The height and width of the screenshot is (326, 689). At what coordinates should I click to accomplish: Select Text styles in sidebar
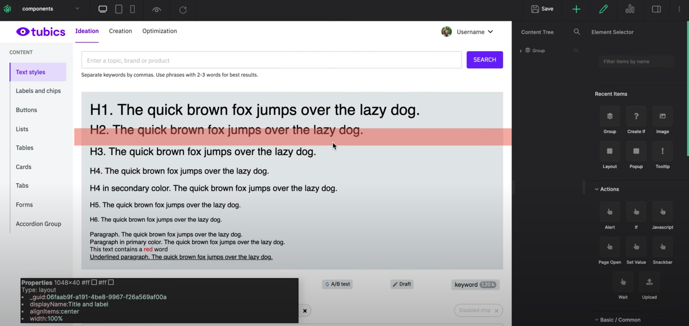[38, 72]
